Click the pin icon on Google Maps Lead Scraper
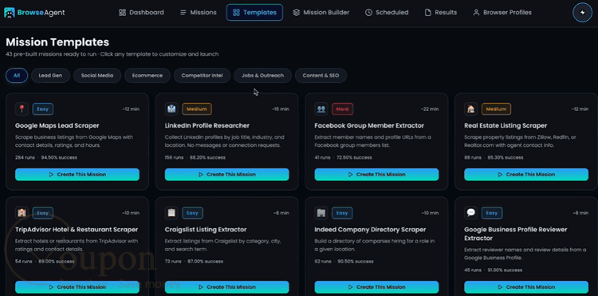 coord(22,109)
